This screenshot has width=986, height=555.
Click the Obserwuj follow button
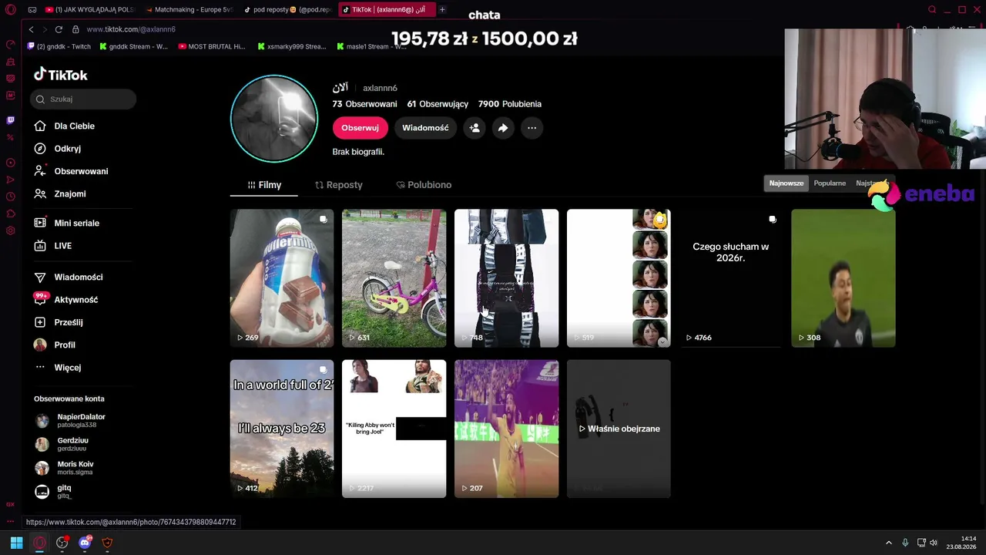tap(360, 128)
